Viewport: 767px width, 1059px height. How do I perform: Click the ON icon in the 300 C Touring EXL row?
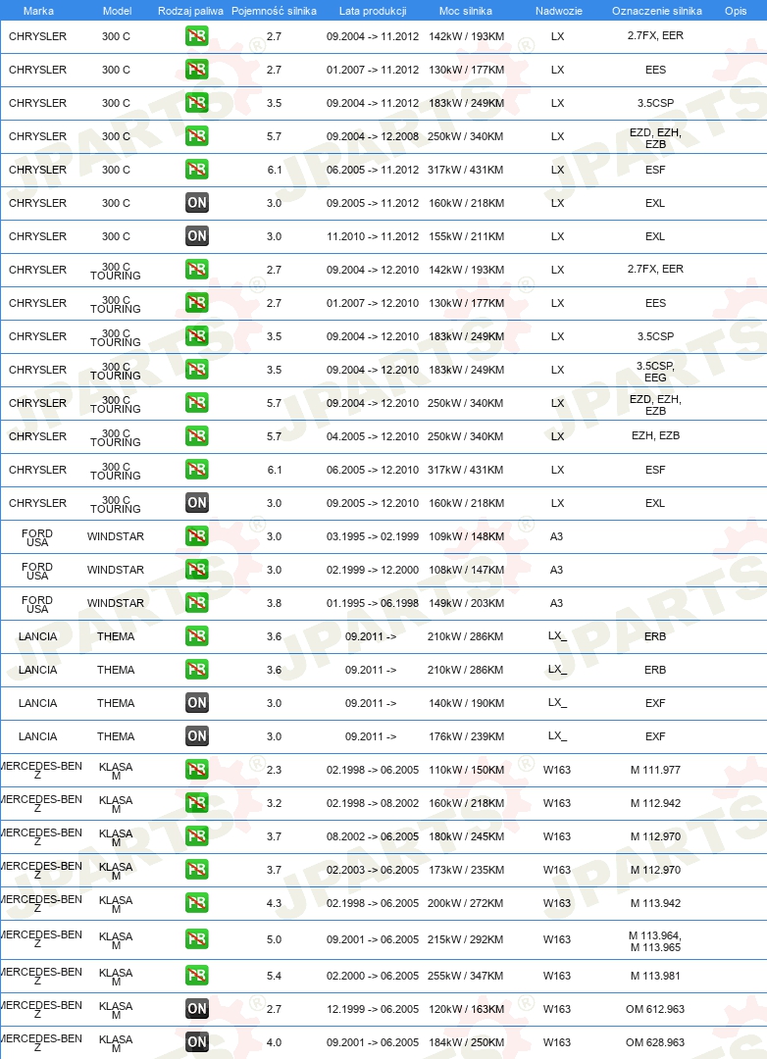(x=196, y=503)
